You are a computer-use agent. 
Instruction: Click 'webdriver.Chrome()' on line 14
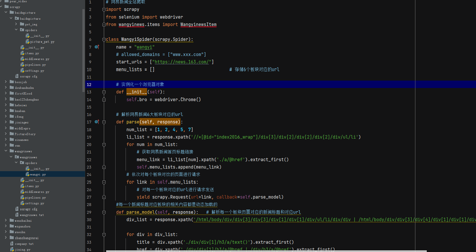tap(178, 99)
